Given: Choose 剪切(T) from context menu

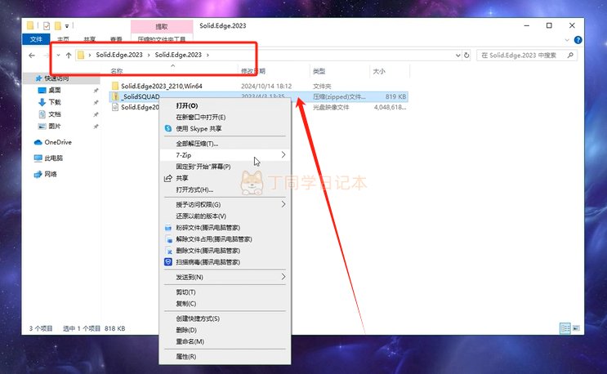Looking at the screenshot, I should tap(225, 292).
